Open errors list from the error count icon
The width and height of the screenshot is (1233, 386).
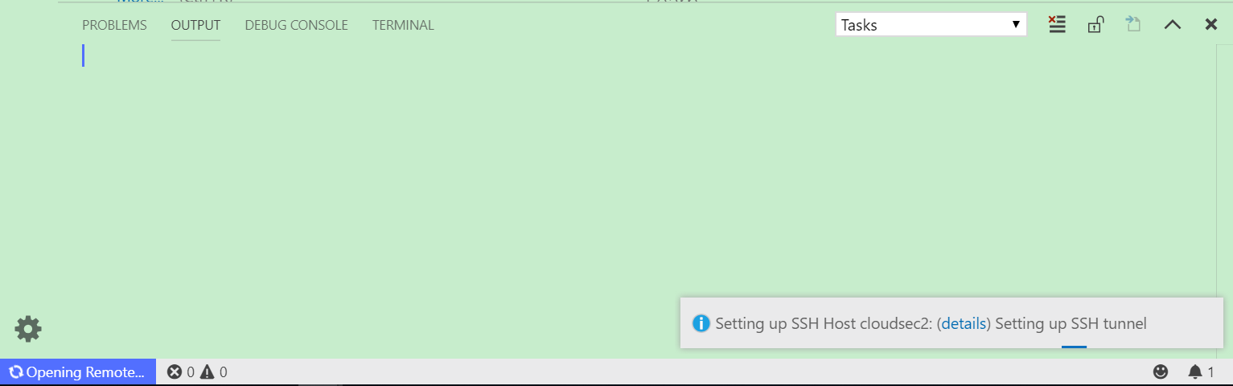coord(180,372)
